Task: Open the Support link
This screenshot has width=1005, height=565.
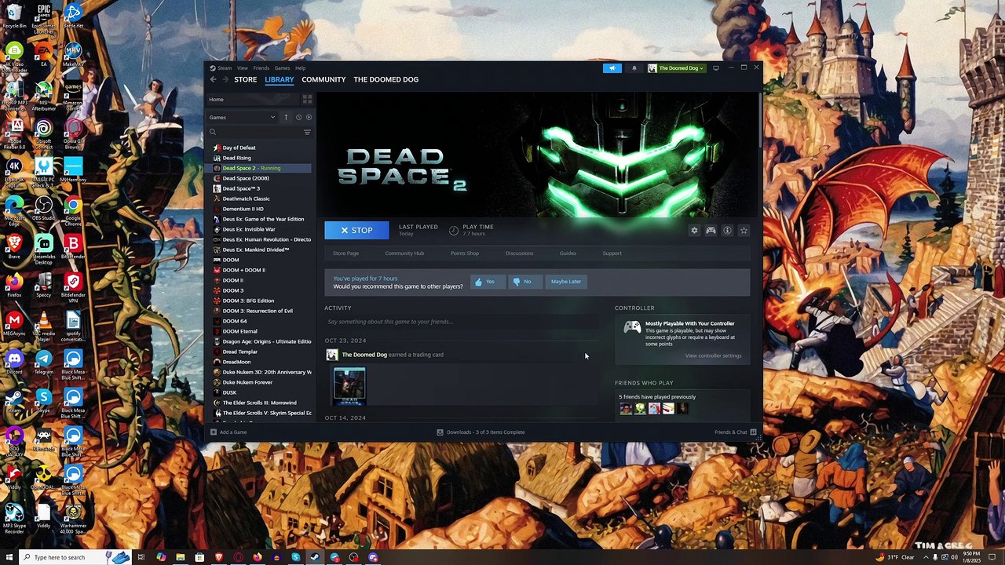Action: (x=612, y=253)
